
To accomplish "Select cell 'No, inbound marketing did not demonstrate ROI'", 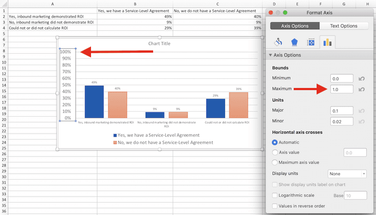I will (x=52, y=22).
